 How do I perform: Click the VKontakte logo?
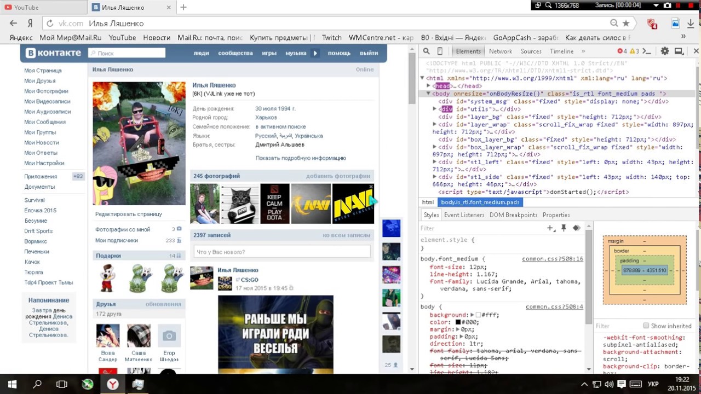54,53
